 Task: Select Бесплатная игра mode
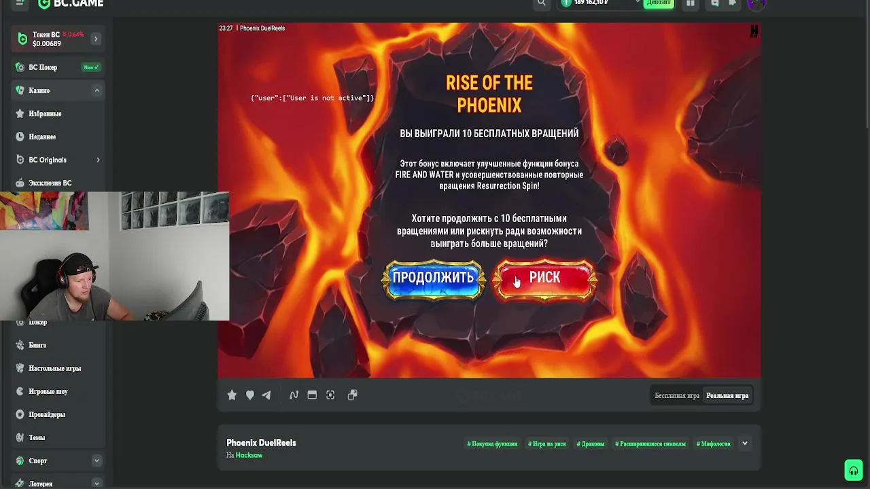pyautogui.click(x=677, y=395)
